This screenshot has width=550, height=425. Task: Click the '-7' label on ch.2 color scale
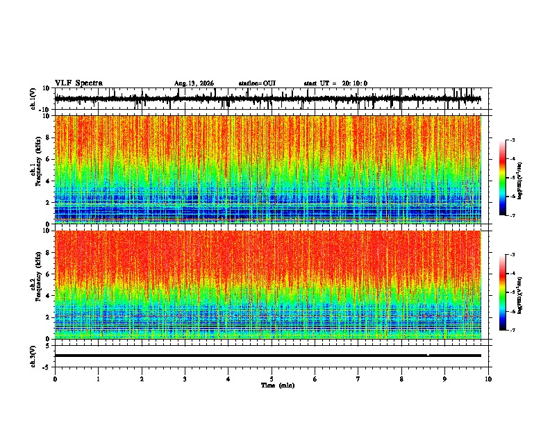tap(512, 331)
